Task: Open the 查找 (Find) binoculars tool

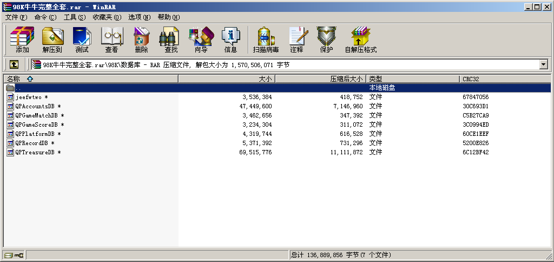Action: pyautogui.click(x=171, y=40)
